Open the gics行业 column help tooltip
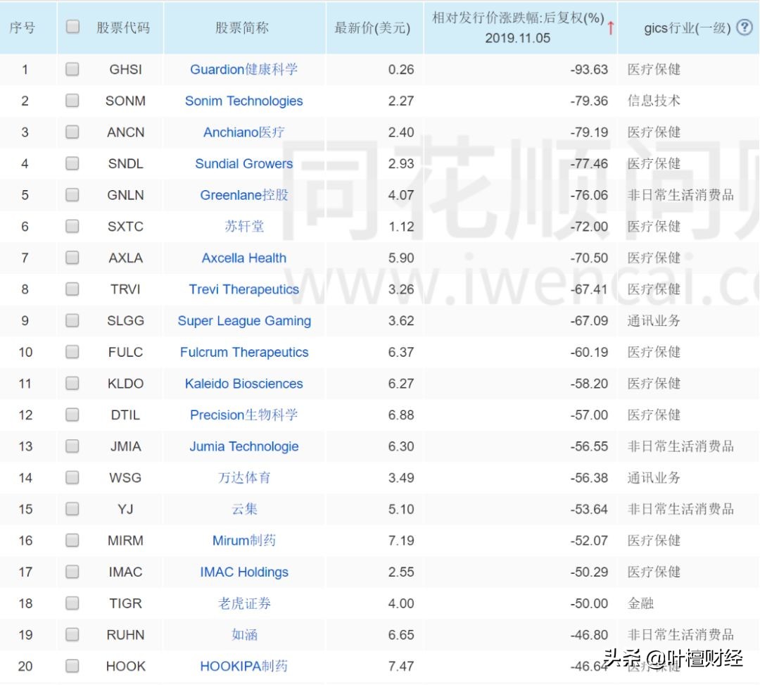The height and width of the screenshot is (685, 760). [745, 27]
